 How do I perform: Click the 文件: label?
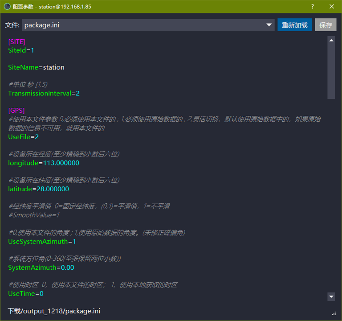point(12,25)
